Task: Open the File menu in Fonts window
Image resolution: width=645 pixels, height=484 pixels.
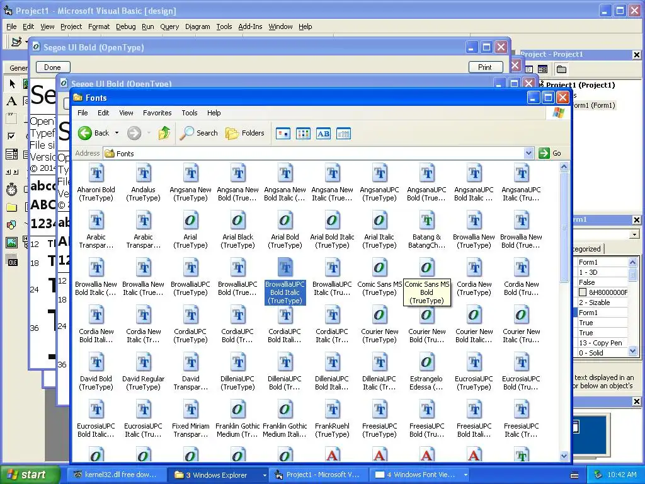Action: (x=83, y=113)
